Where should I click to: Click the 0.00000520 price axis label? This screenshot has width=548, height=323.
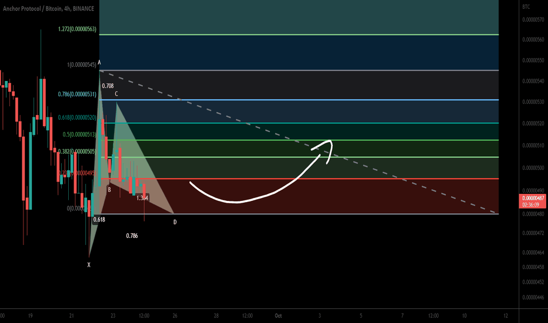tap(533, 123)
